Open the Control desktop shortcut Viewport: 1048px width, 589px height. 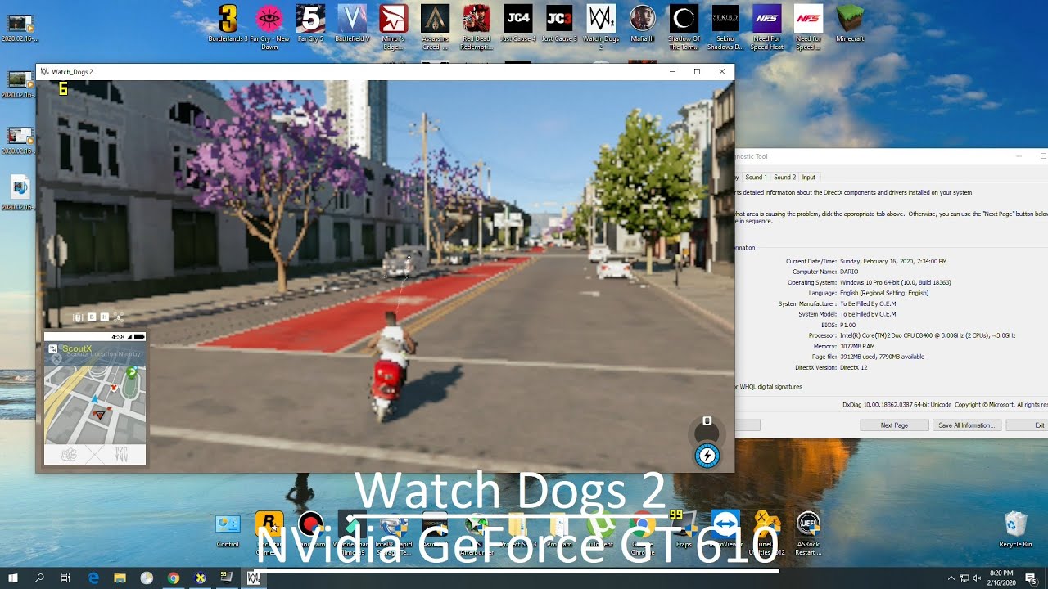tap(228, 529)
